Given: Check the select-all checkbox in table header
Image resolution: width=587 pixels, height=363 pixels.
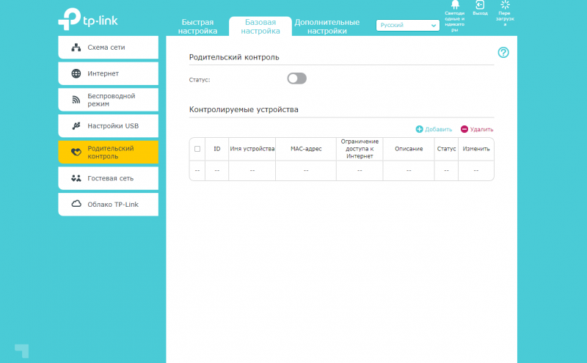Looking at the screenshot, I should (197, 149).
